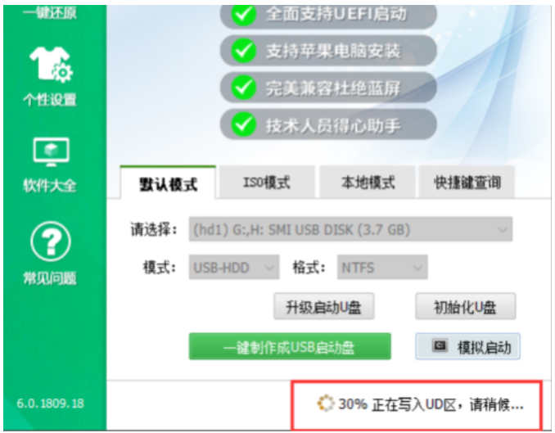This screenshot has width=555, height=433.
Task: Click the 初始化U盘 button
Action: (466, 306)
